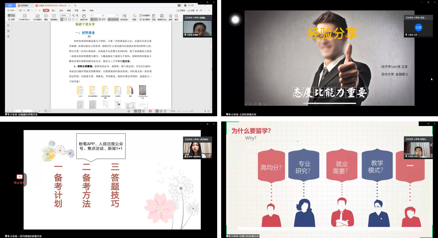
Task: Click the 旋转文档 rotate document icon
Action: pos(84,16)
